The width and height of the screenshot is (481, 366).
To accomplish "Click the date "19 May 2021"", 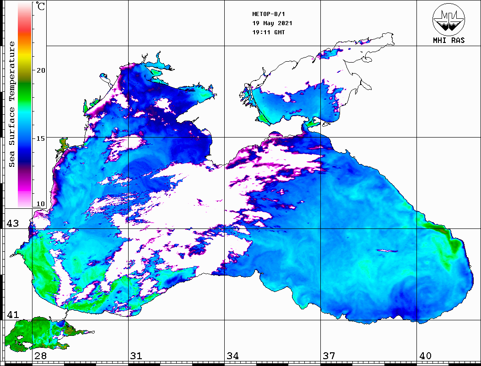I will tap(272, 23).
